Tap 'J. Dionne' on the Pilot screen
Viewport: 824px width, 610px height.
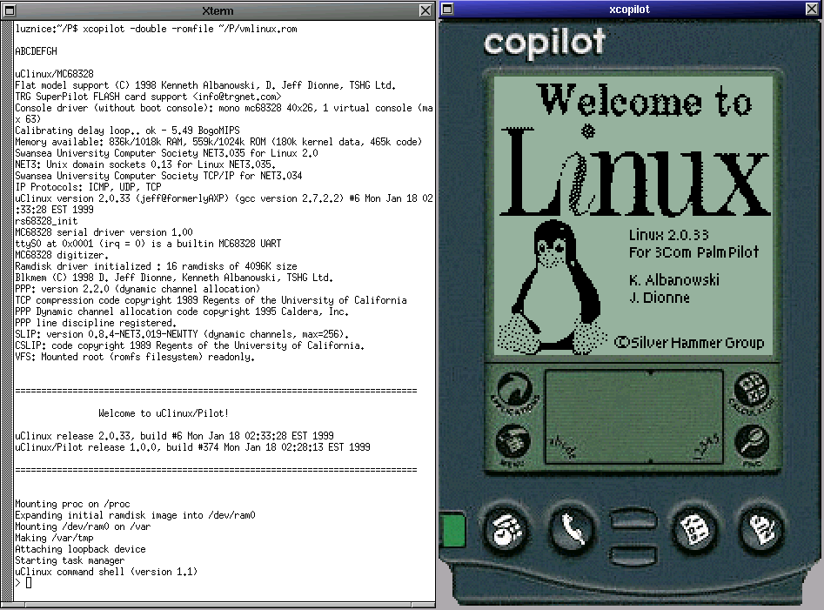(660, 298)
